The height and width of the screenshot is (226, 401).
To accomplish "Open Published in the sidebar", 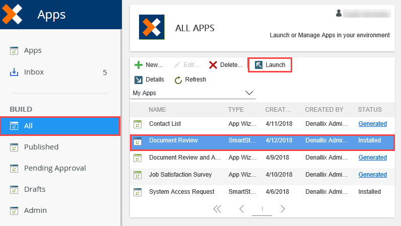I will 41,147.
